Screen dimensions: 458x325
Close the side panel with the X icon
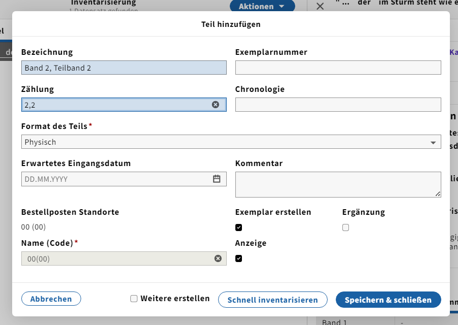[x=320, y=6]
